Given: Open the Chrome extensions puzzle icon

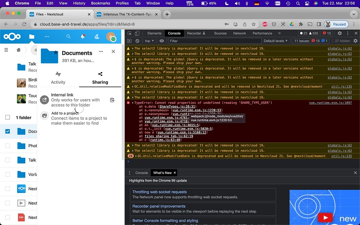Looking at the screenshot, I should (301, 24).
